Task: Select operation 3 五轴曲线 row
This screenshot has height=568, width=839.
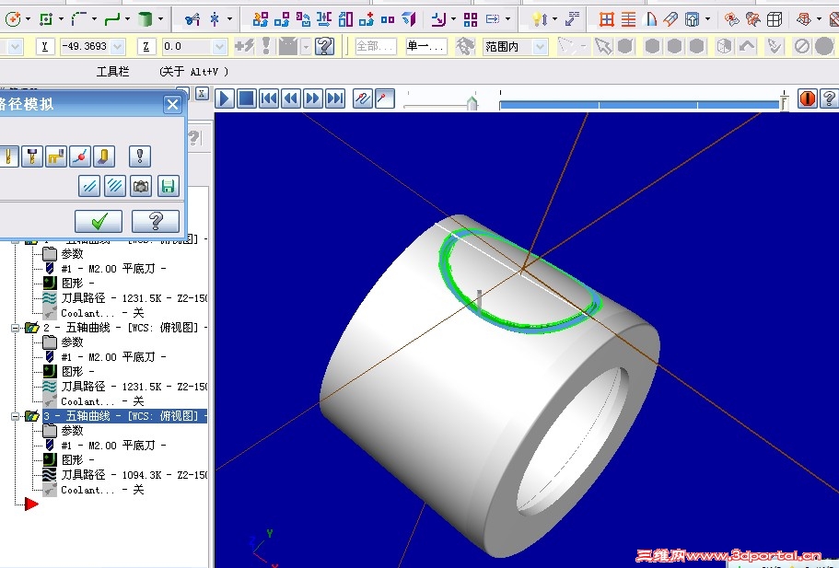Action: (124, 416)
